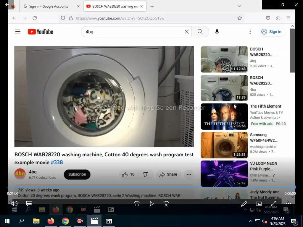Open the Firefox extensions puzzle icon
The image size is (303, 227).
click(x=278, y=18)
